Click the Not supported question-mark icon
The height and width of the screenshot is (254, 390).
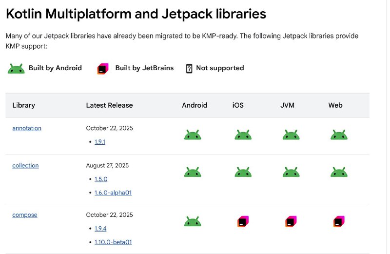pyautogui.click(x=189, y=68)
